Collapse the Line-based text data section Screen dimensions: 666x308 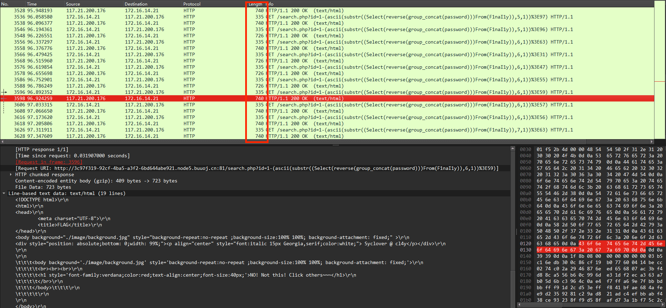click(x=4, y=193)
